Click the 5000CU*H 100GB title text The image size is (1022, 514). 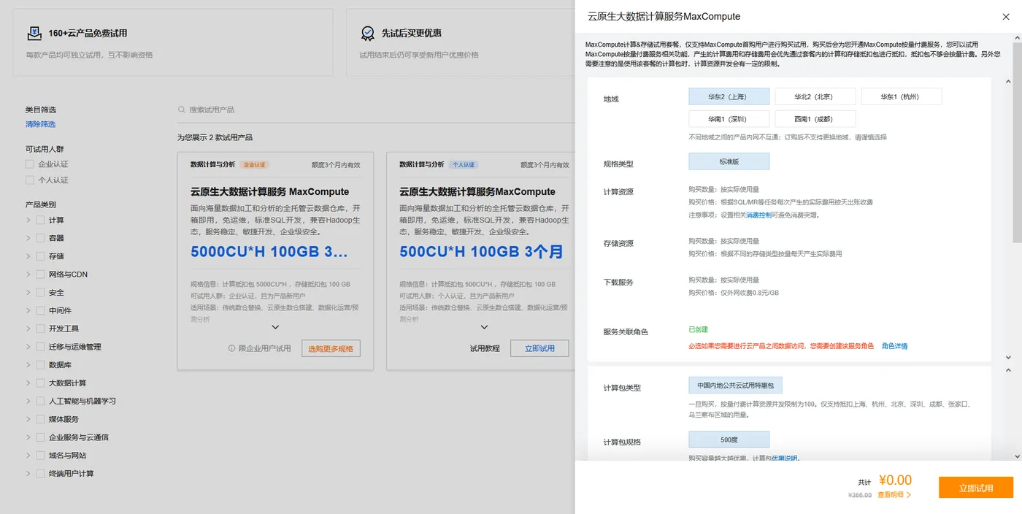tap(269, 253)
